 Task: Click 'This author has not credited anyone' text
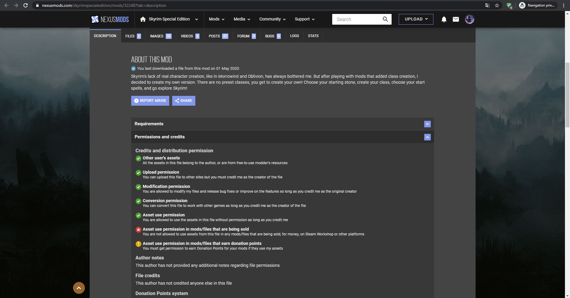tap(183, 283)
